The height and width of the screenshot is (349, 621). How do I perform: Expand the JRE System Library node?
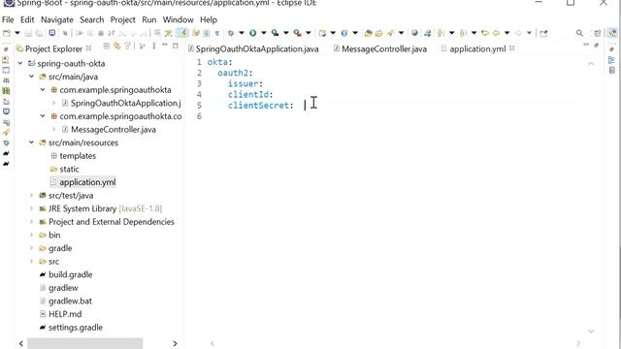[31, 208]
